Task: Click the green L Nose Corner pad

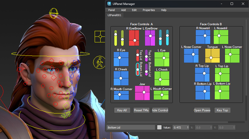Action: click(232, 56)
